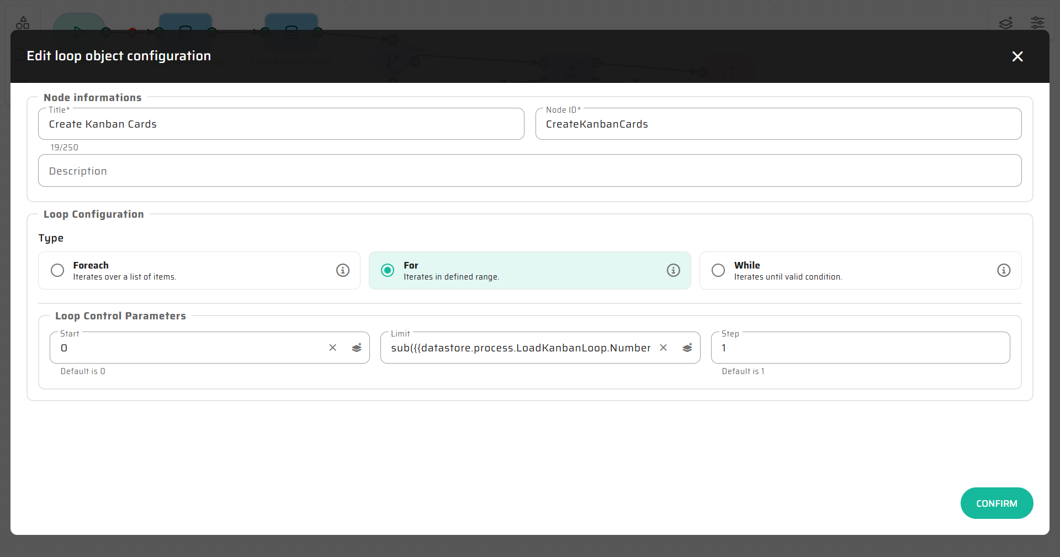This screenshot has height=557, width=1060.
Task: Select the Foreach loop type
Action: (x=57, y=270)
